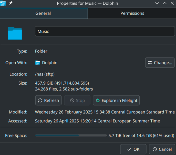Viewport: 176px width, 155px height.
Task: Click the large blue Music folder icon
Action: [15, 33]
